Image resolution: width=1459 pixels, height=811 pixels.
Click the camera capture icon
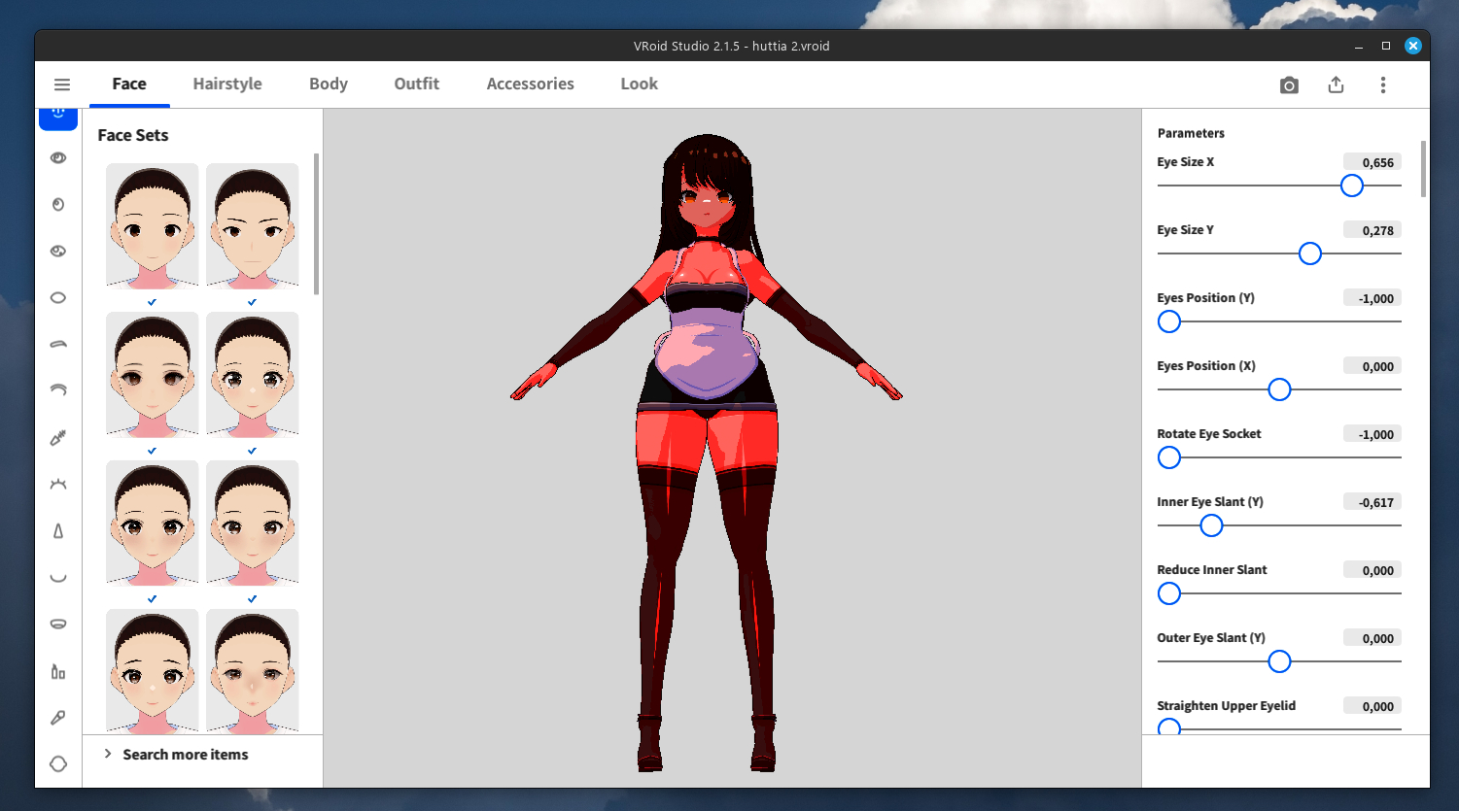pyautogui.click(x=1289, y=85)
